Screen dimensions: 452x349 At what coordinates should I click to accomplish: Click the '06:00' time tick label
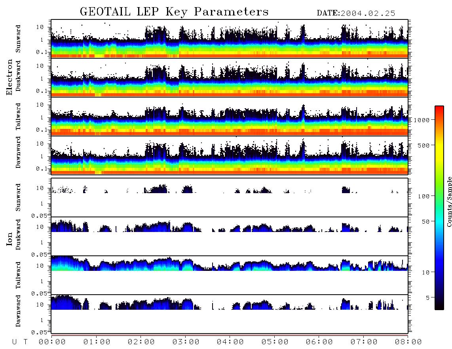[x=319, y=342]
